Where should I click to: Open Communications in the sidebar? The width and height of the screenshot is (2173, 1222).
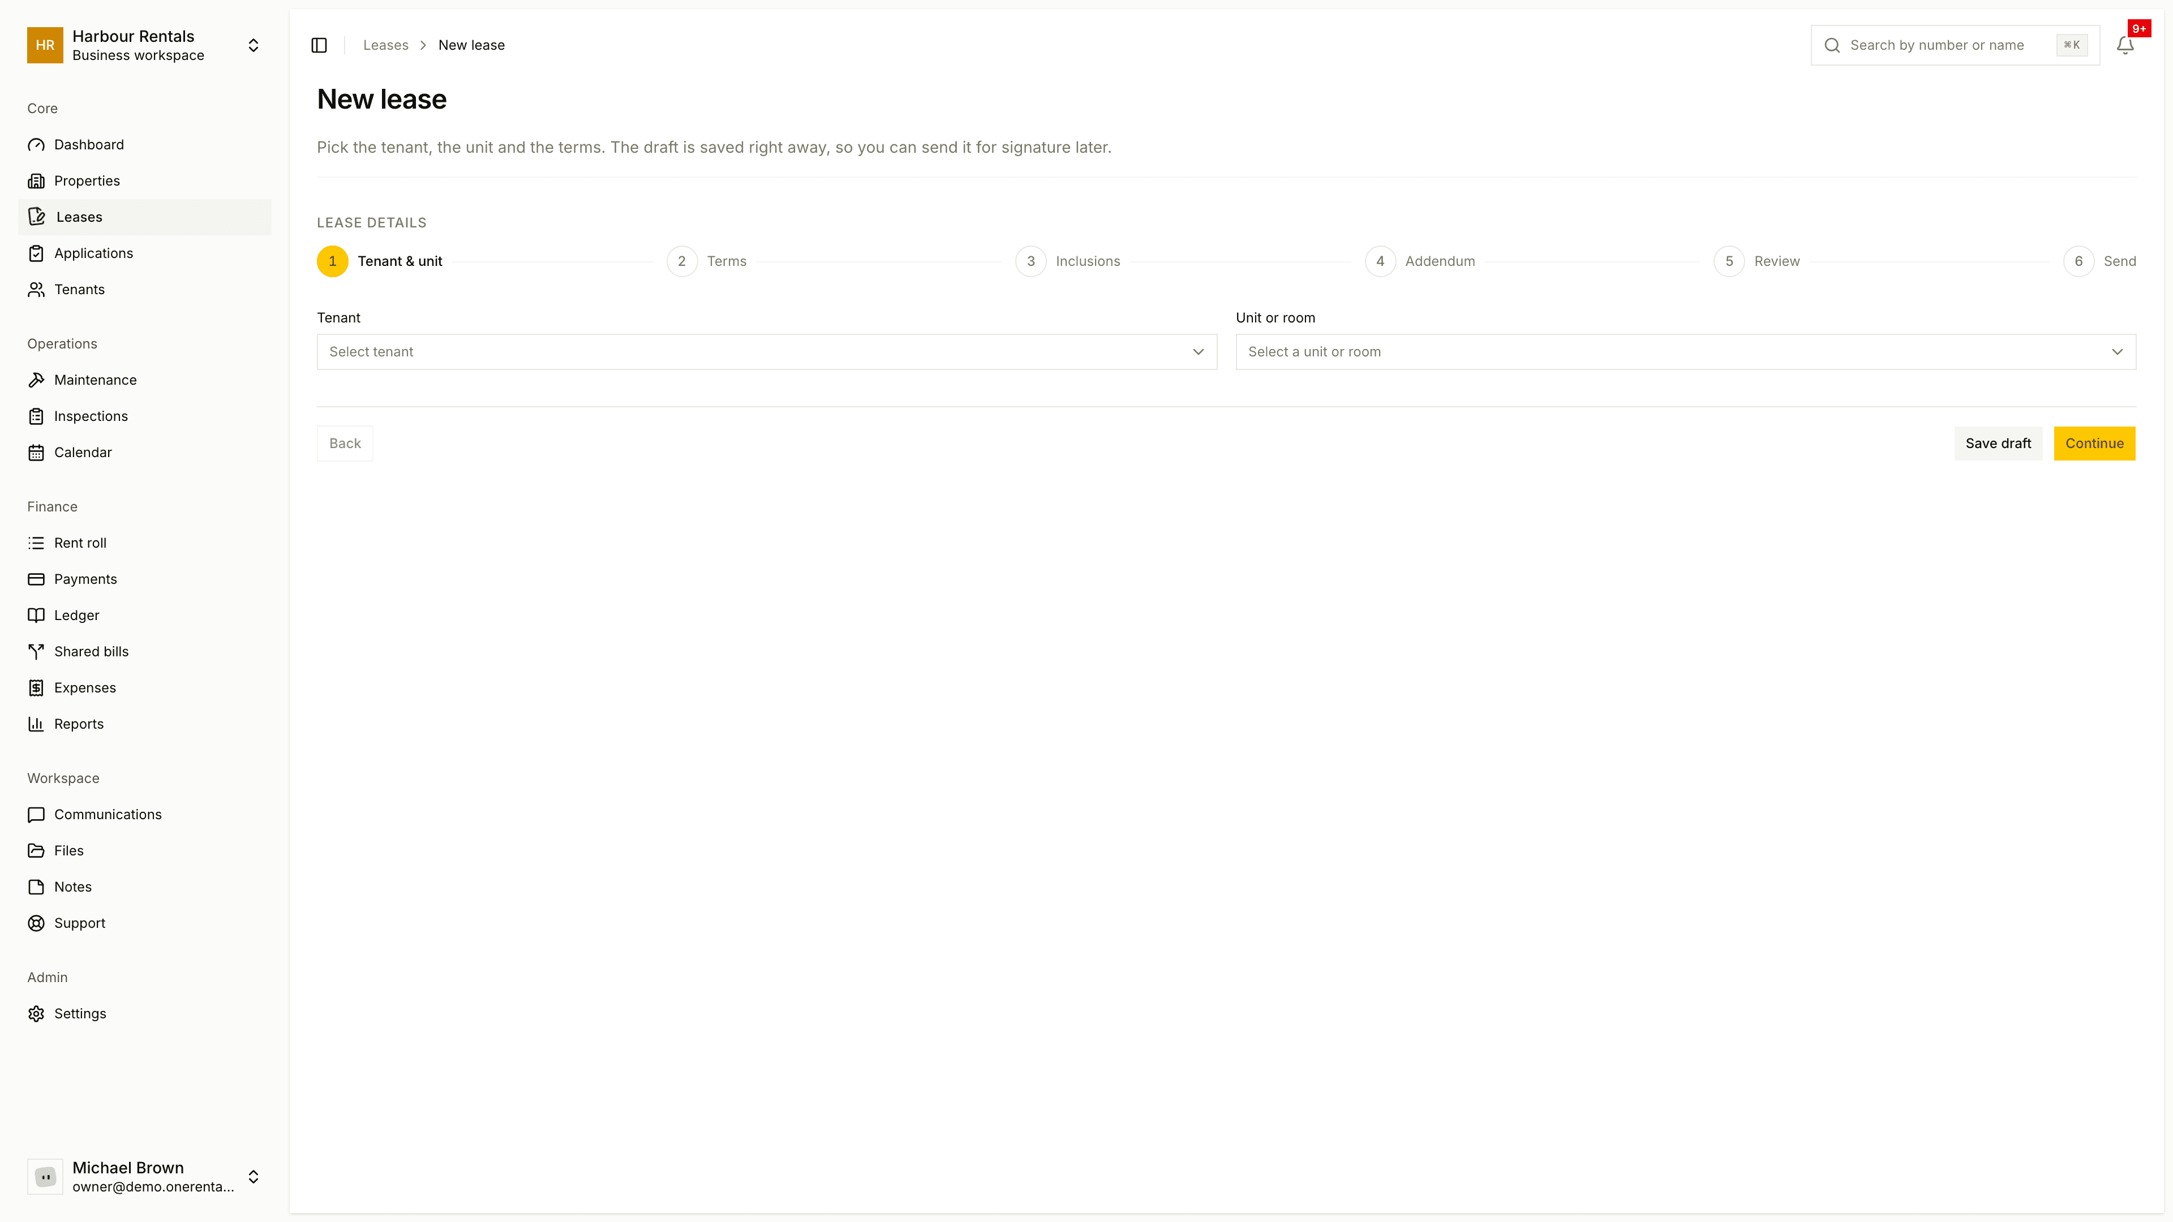tap(145, 815)
